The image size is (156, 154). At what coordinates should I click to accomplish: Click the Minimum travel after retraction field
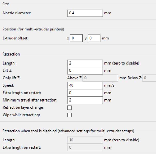[85, 100]
